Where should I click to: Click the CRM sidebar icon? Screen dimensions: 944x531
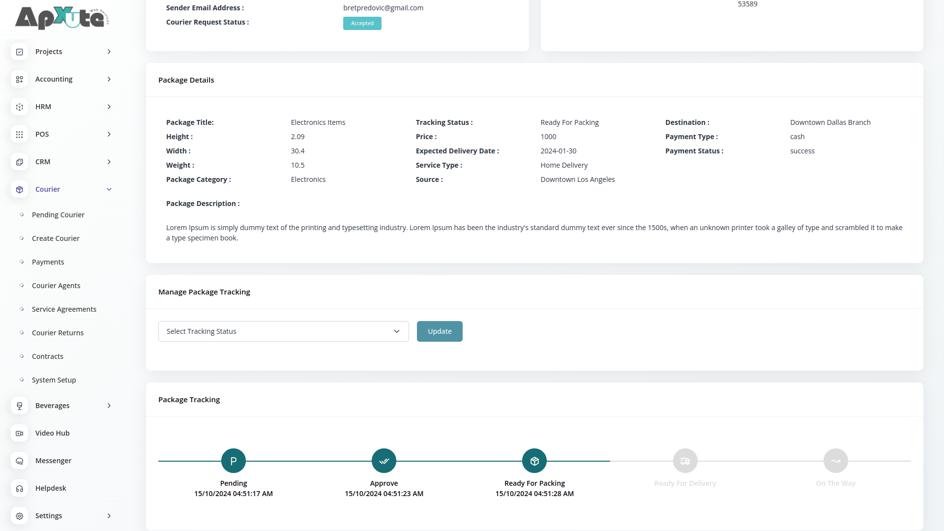[20, 162]
